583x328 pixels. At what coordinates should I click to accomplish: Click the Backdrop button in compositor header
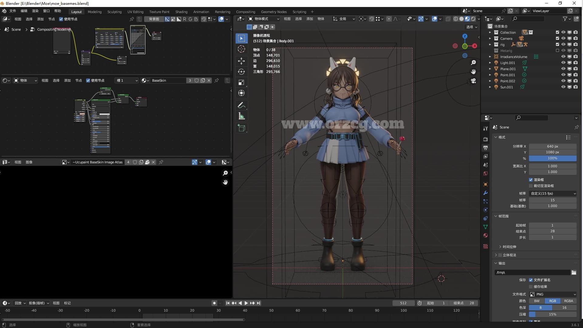[x=154, y=19]
